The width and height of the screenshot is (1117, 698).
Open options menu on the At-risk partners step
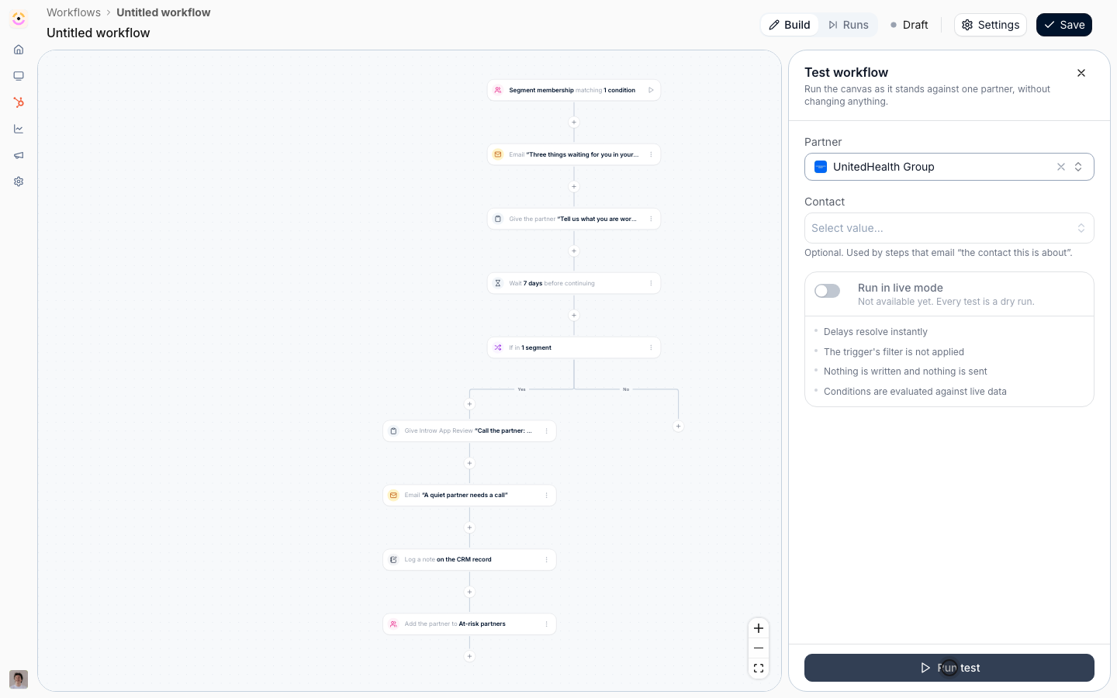tap(546, 624)
